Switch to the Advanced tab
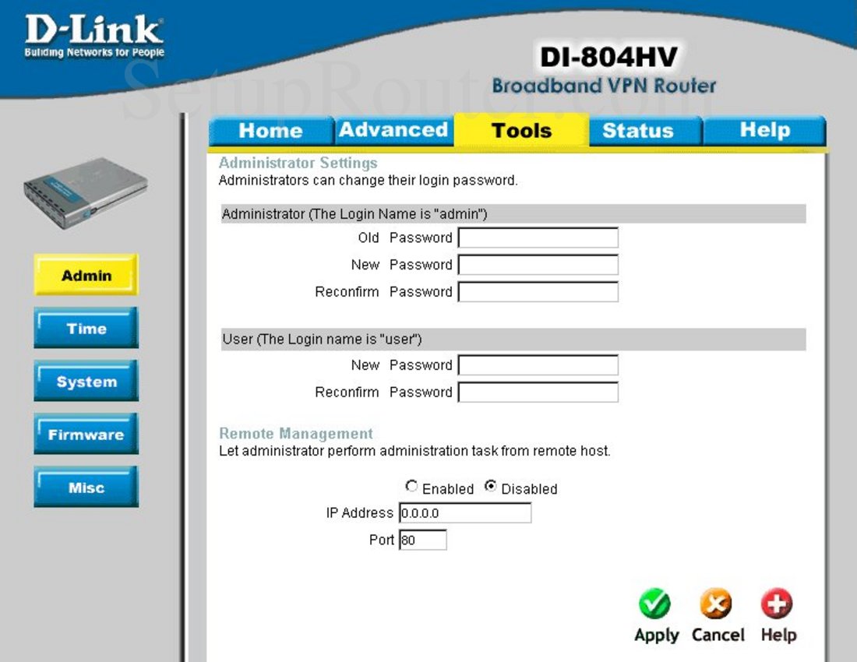Screen dimensions: 857x662 tap(394, 131)
